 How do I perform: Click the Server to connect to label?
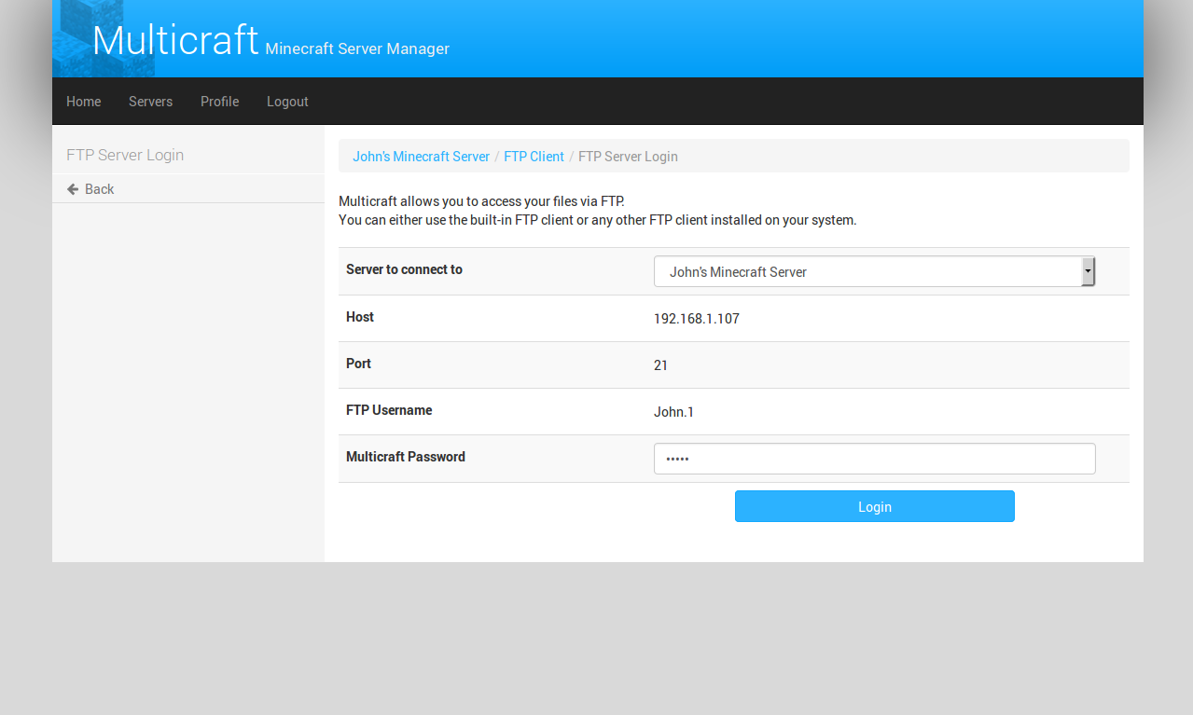coord(404,269)
